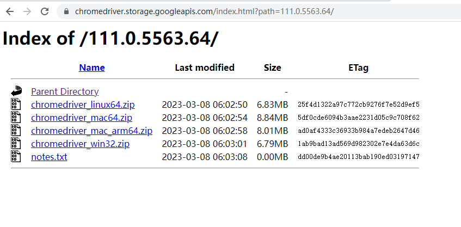
Task: Download chromedriver_mac_arm64.zip
Action: pos(92,131)
